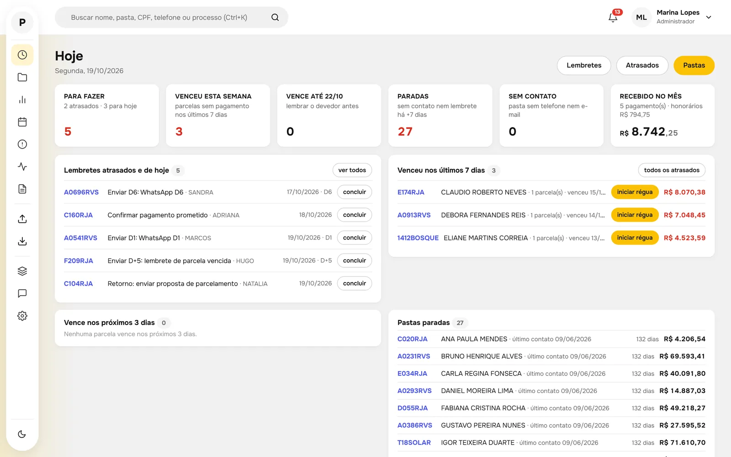Open folder link A0913RVS
731x457 pixels.
[414, 215]
